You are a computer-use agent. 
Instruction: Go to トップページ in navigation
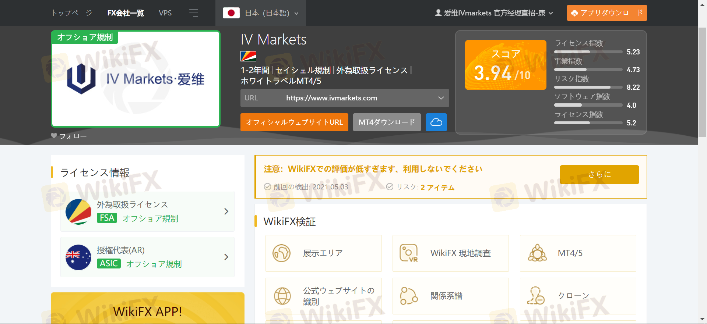[x=72, y=13]
